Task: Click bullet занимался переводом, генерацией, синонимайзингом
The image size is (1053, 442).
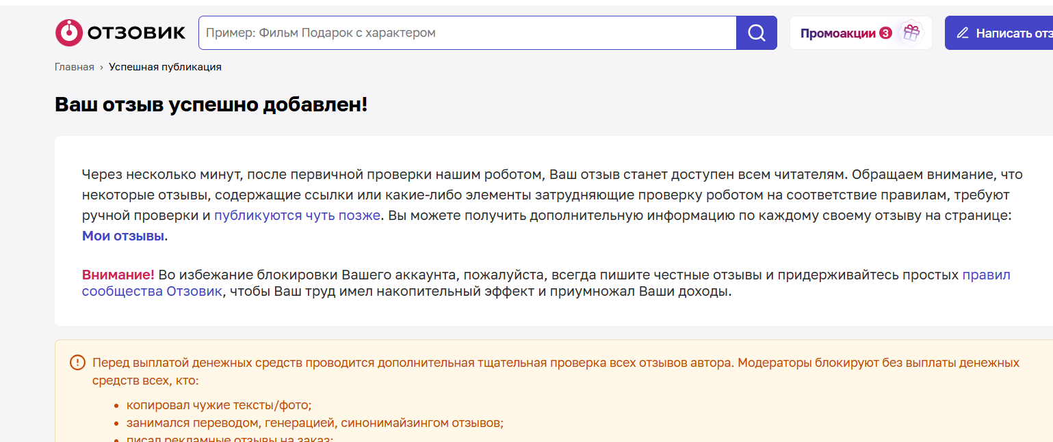Action: (x=315, y=423)
